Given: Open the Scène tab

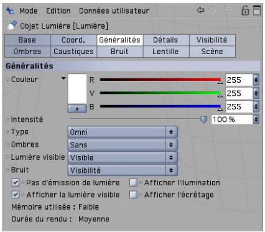Looking at the screenshot, I should pyautogui.click(x=212, y=52).
